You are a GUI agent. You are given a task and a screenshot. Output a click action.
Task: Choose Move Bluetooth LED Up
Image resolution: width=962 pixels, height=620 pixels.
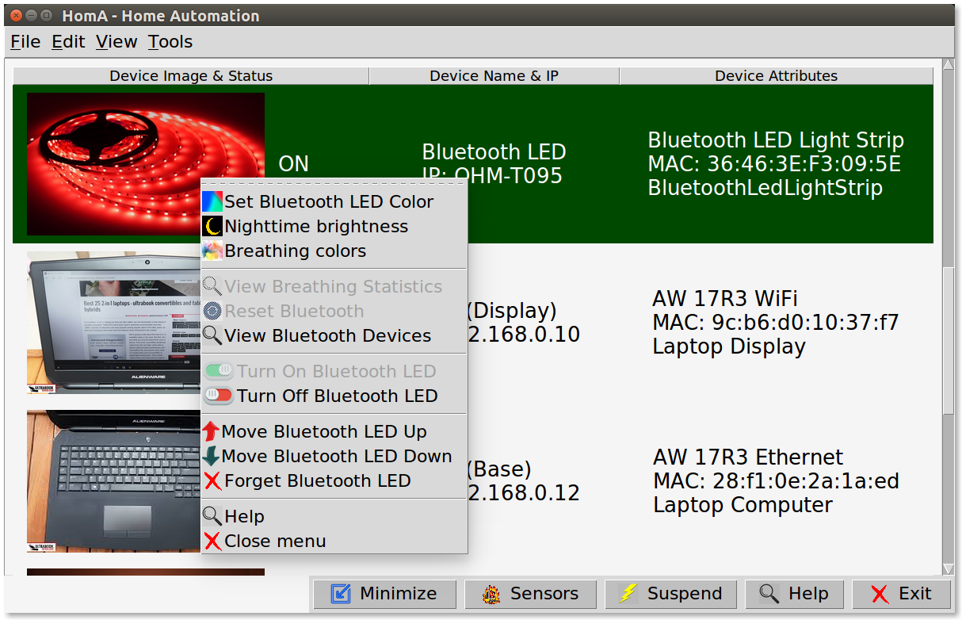pyautogui.click(x=334, y=431)
